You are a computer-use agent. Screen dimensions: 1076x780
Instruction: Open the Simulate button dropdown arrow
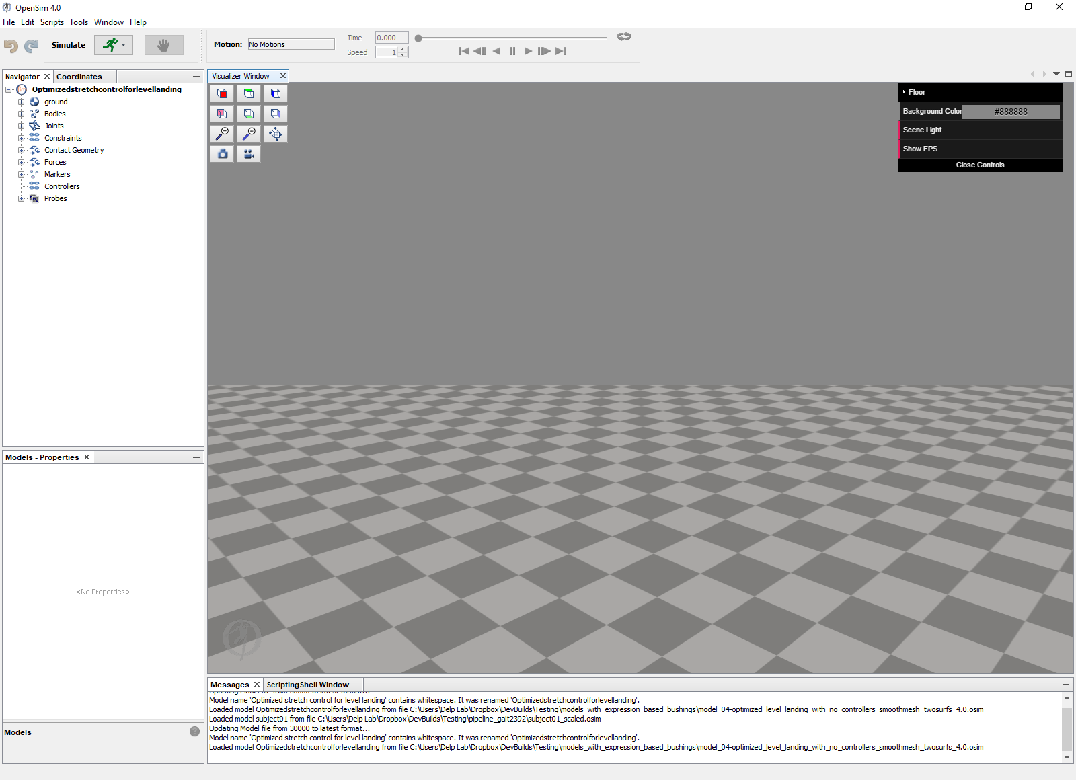click(x=124, y=45)
